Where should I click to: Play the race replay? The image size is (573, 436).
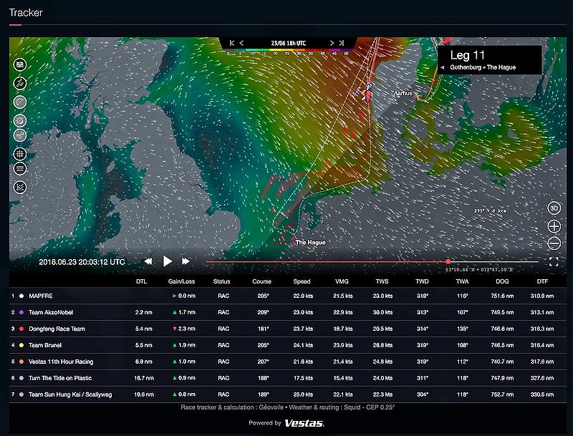tap(168, 261)
